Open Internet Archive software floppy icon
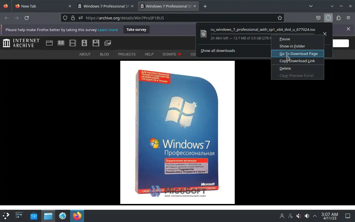The height and width of the screenshot is (222, 355). click(96, 43)
